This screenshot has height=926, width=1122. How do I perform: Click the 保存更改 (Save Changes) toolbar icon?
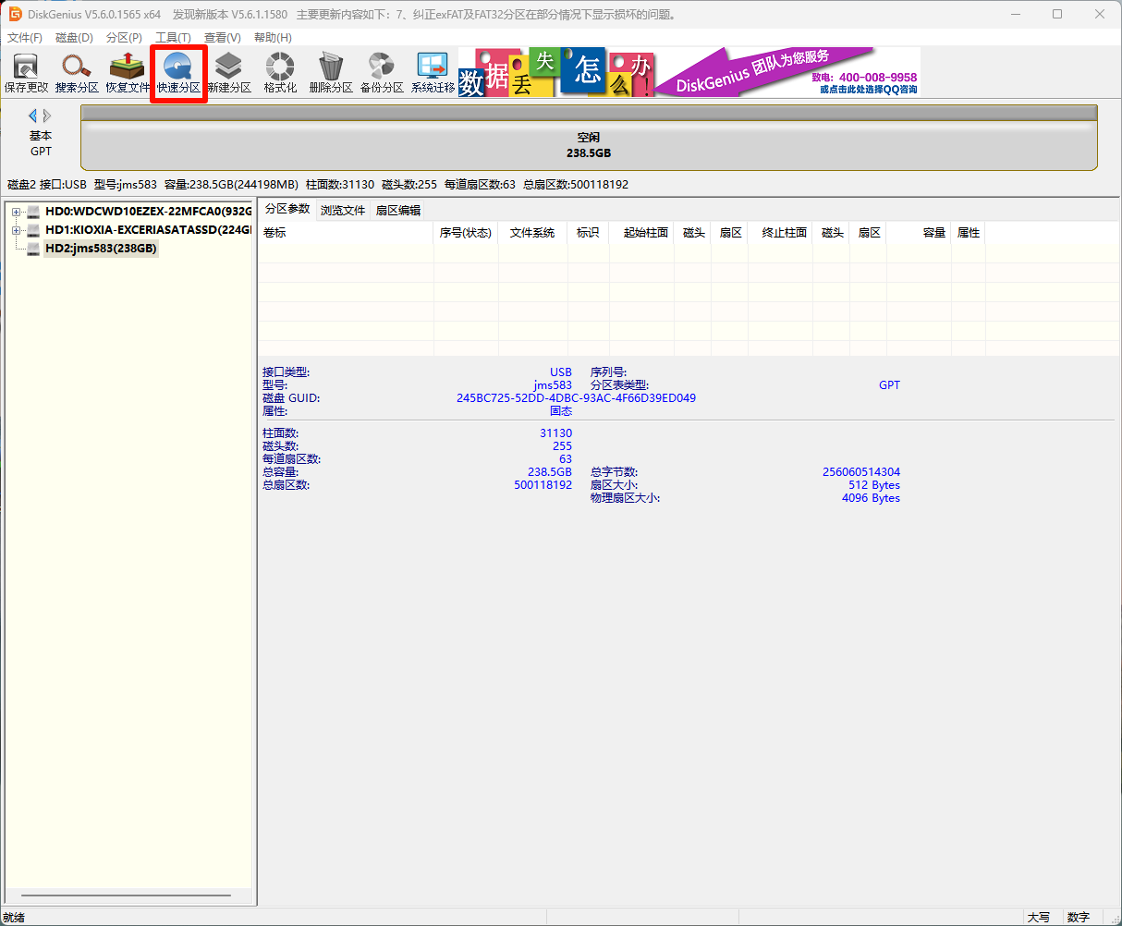tap(26, 72)
